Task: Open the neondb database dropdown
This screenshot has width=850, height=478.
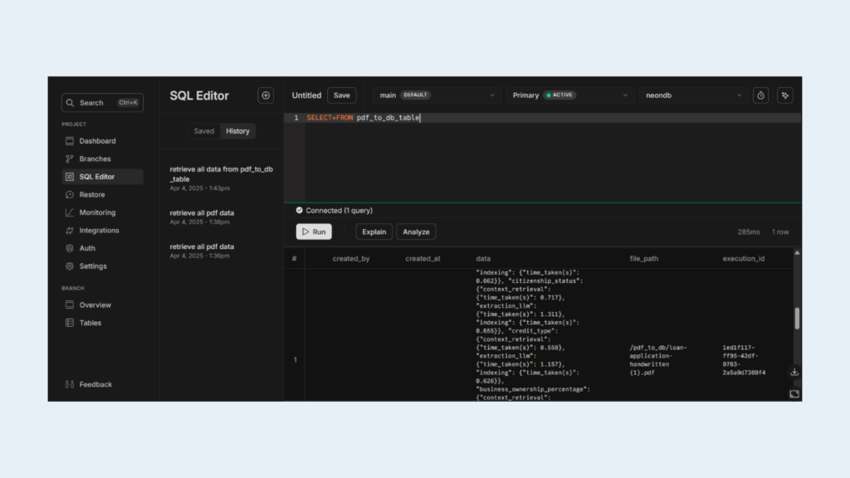Action: click(693, 95)
